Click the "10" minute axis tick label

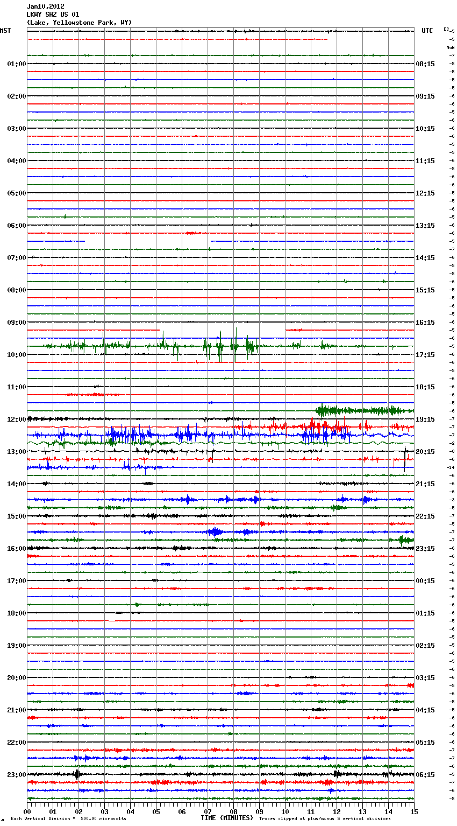(285, 811)
